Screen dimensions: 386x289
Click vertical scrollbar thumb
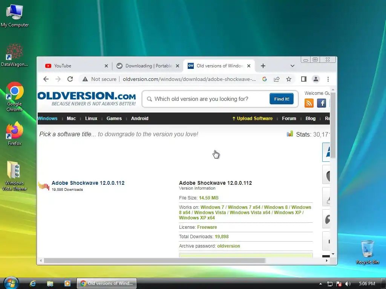tap(333, 125)
